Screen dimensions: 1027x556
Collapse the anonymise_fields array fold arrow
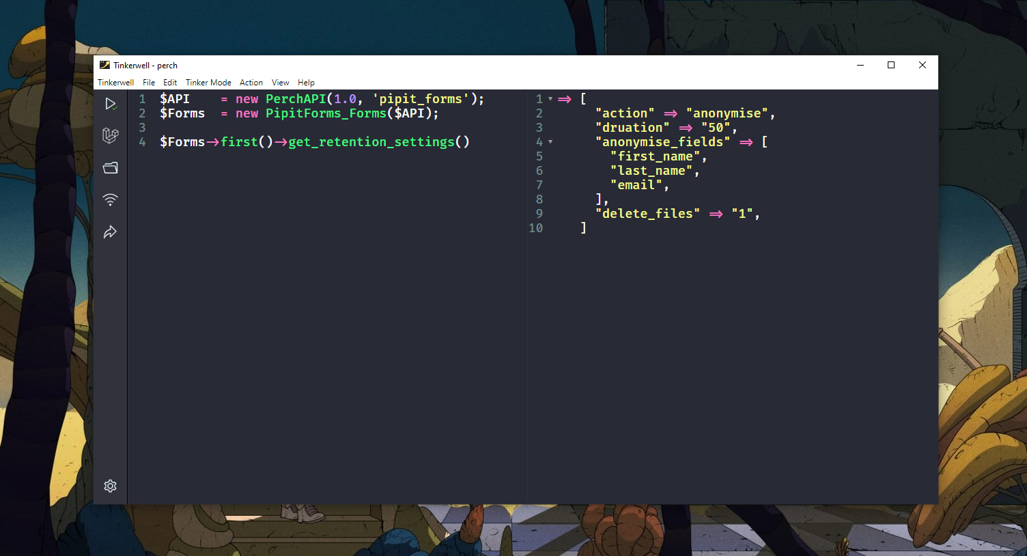[550, 142]
